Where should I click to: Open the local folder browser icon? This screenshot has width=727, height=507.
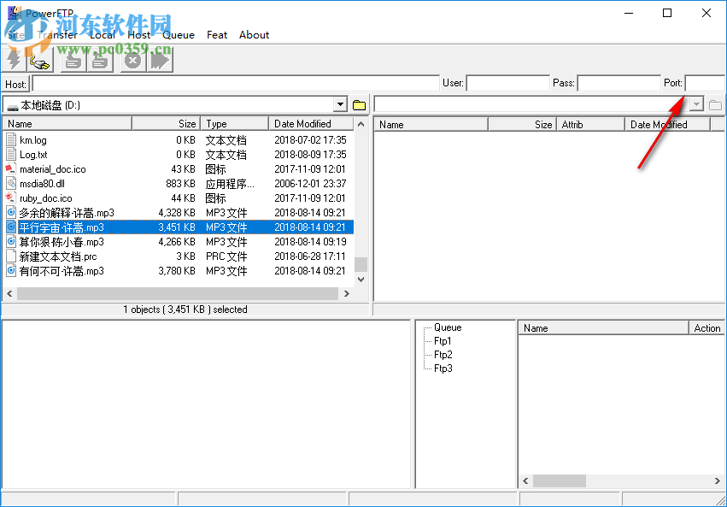pyautogui.click(x=359, y=103)
